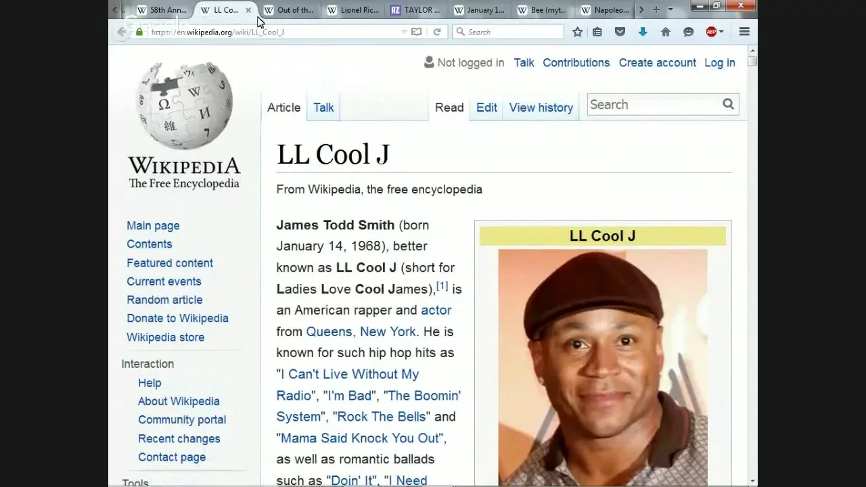This screenshot has height=487, width=866.
Task: Switch to the Lionel Richie tab
Action: coord(353,10)
